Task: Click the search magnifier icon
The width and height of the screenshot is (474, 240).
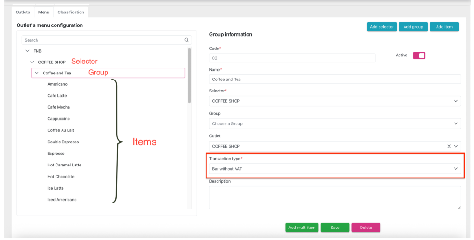Action: coord(187,40)
